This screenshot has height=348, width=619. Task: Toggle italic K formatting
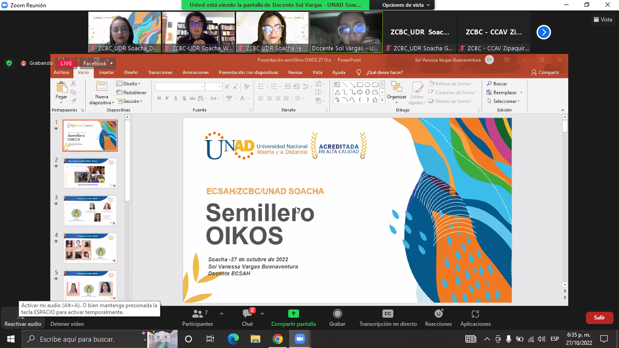click(167, 98)
